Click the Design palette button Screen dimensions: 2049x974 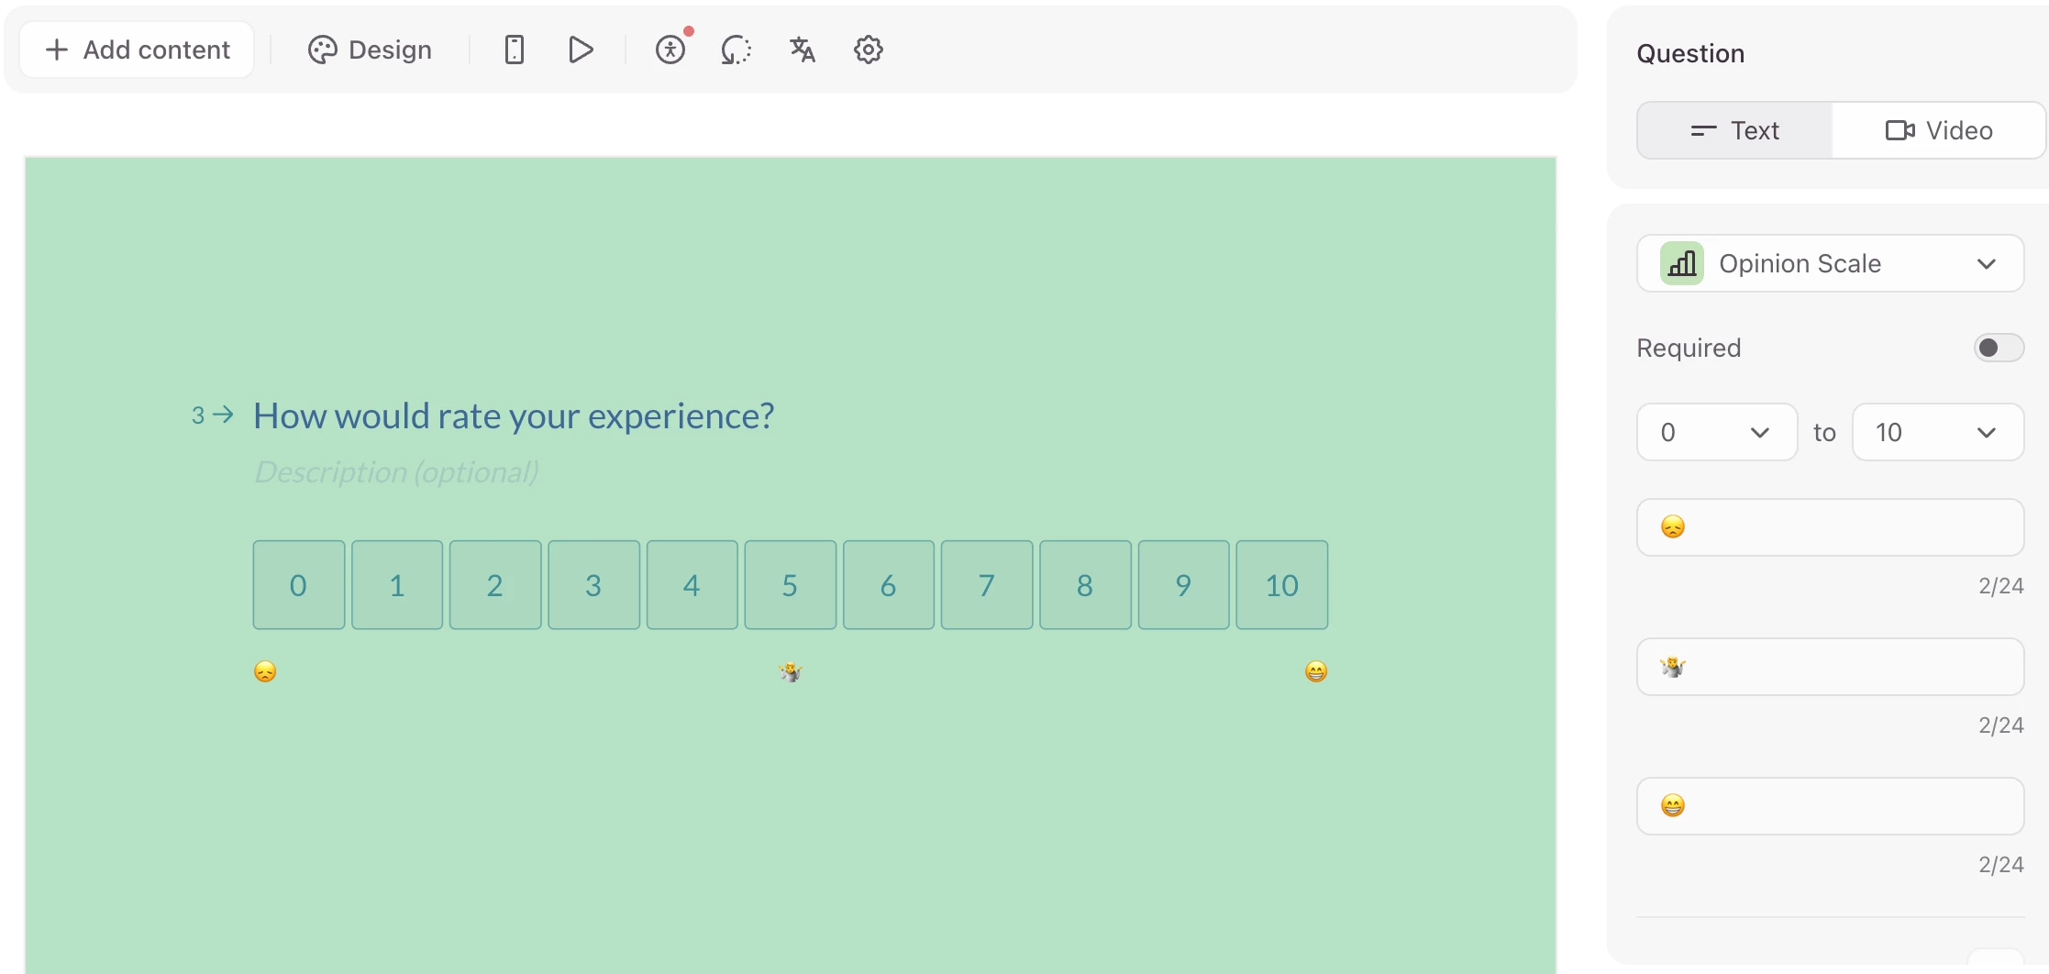(371, 50)
